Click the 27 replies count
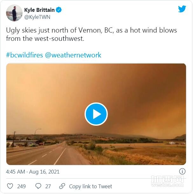Screen dimensions: 193x194 48,186
